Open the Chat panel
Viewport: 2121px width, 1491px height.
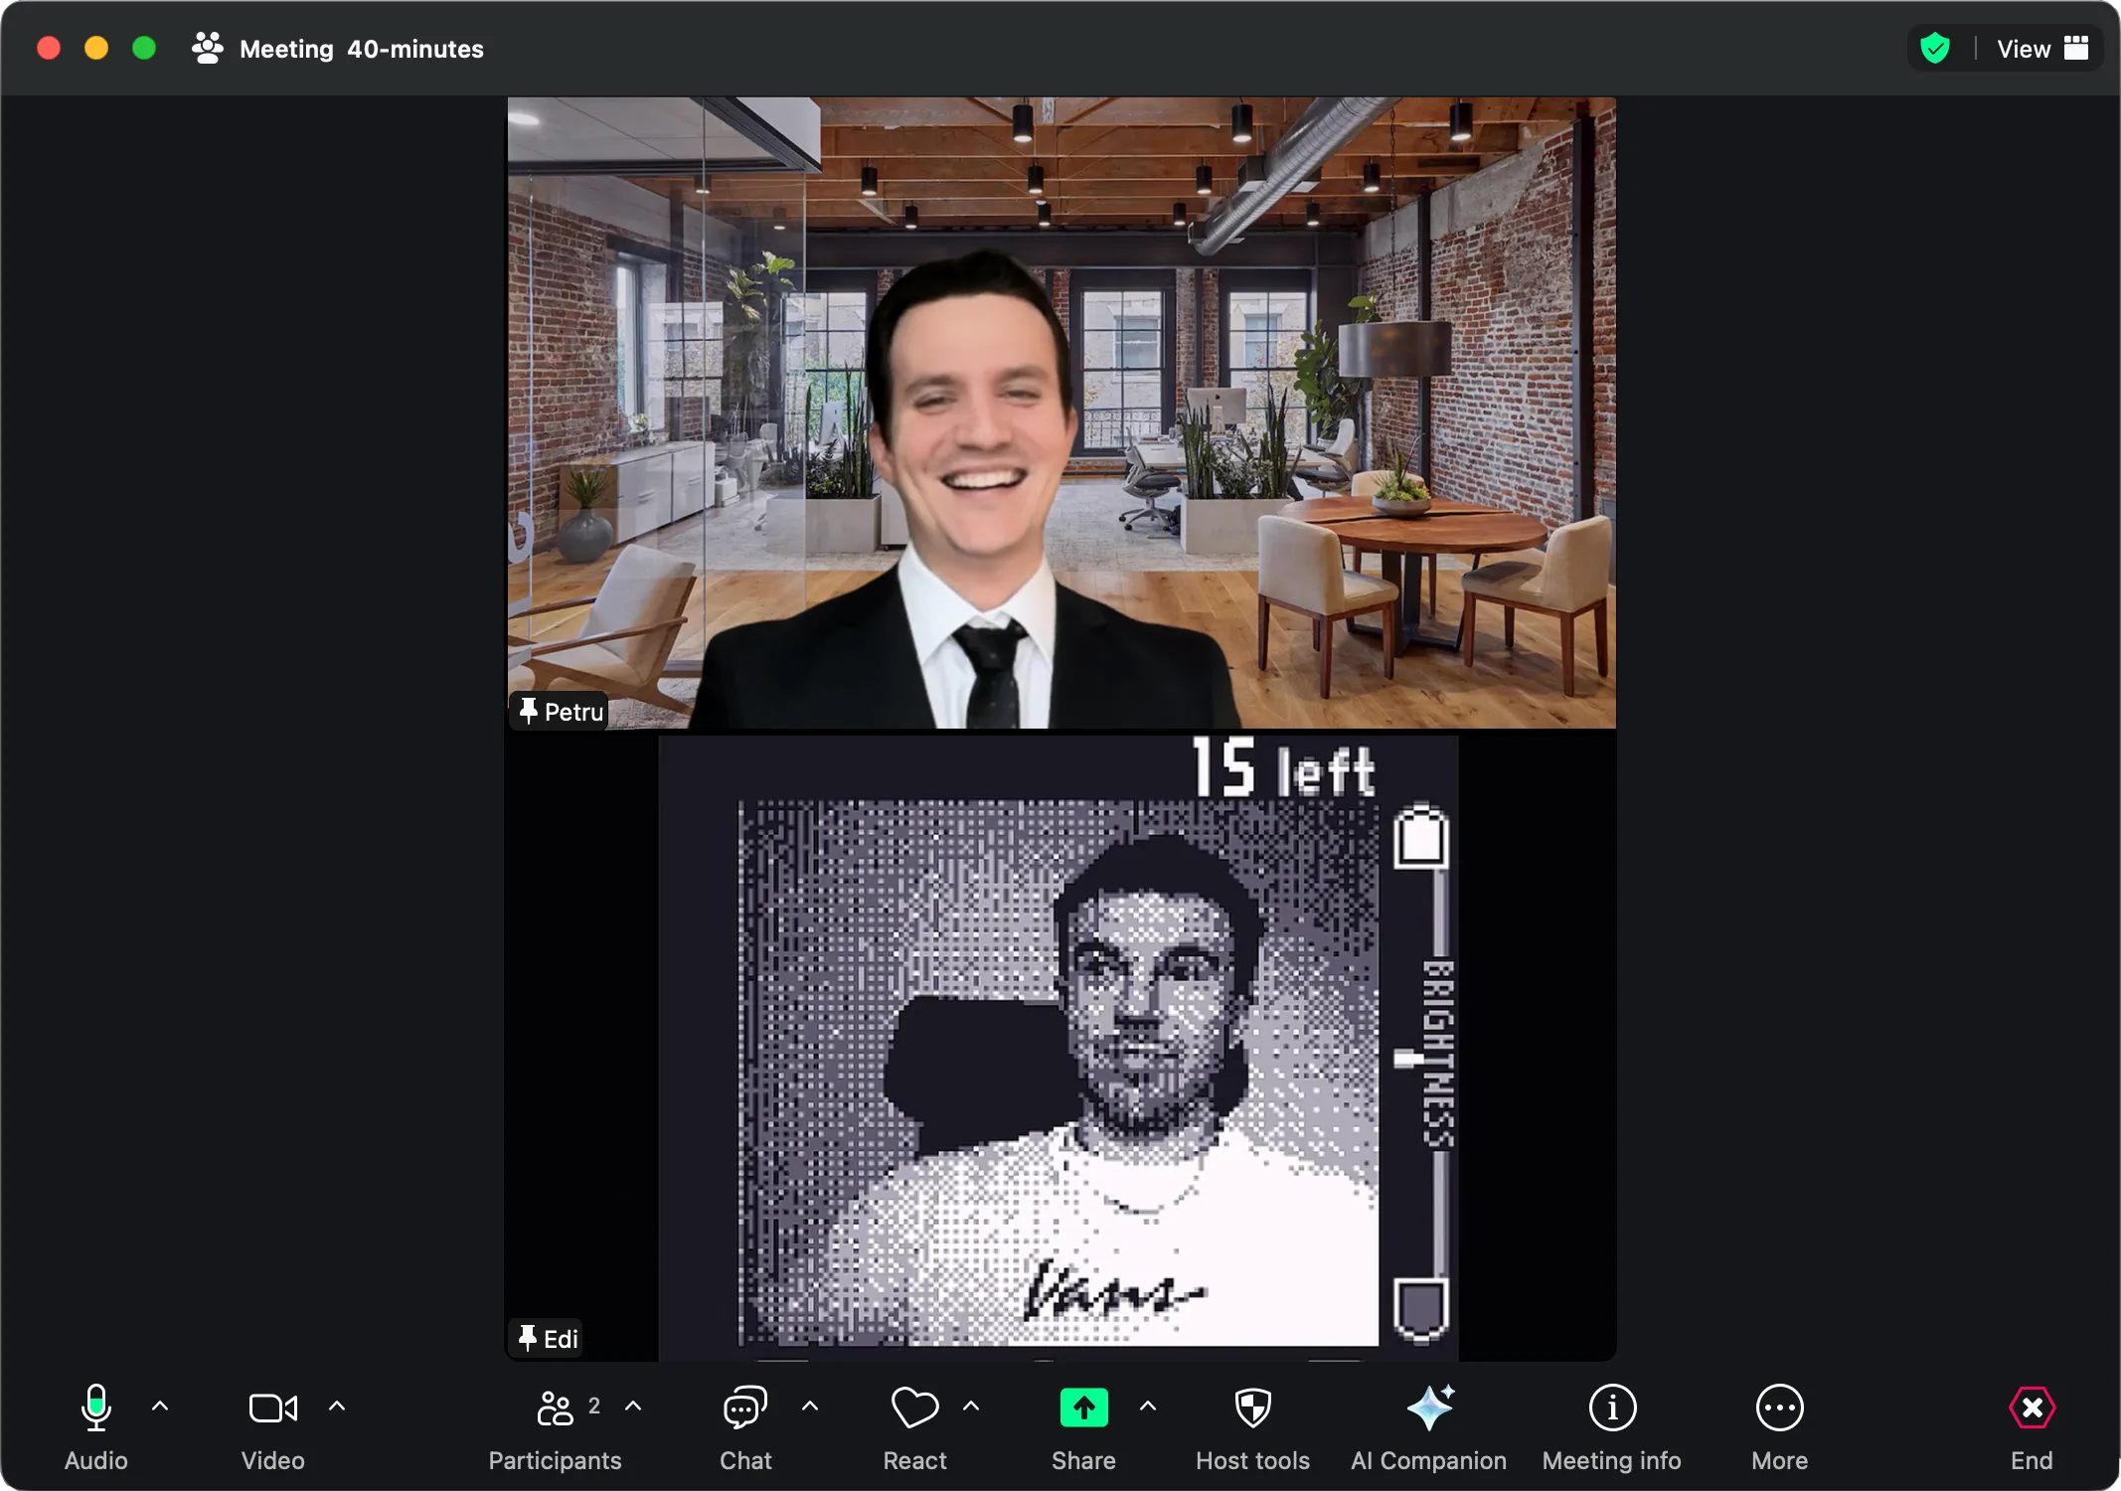pyautogui.click(x=744, y=1408)
